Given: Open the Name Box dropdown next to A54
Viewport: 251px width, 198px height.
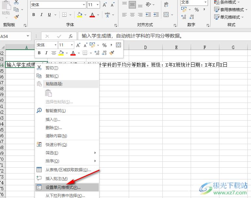Looking at the screenshot, I should point(28,36).
